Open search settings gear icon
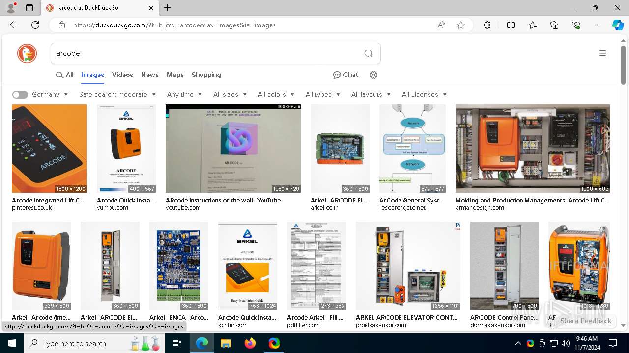The image size is (629, 353). [x=373, y=75]
